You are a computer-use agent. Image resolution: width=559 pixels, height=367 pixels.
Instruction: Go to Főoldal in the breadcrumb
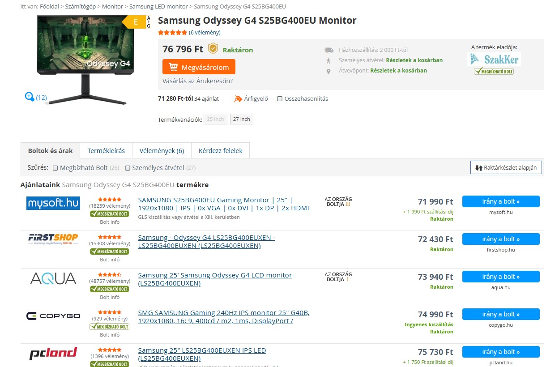point(50,7)
